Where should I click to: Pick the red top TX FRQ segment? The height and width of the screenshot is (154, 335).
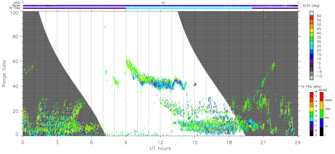(311, 95)
